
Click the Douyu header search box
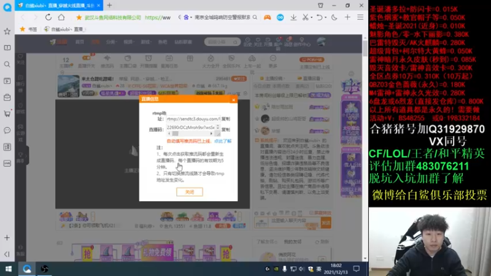click(x=222, y=42)
